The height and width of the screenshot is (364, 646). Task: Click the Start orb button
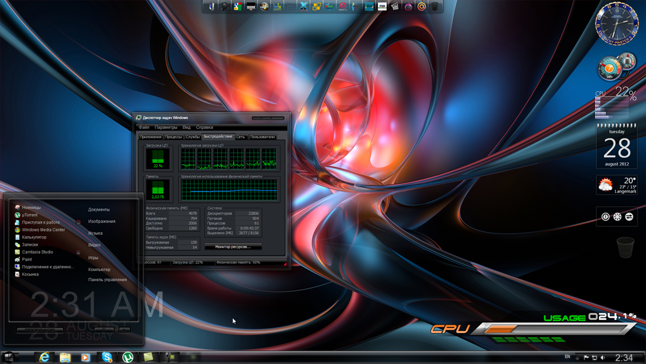[8, 357]
